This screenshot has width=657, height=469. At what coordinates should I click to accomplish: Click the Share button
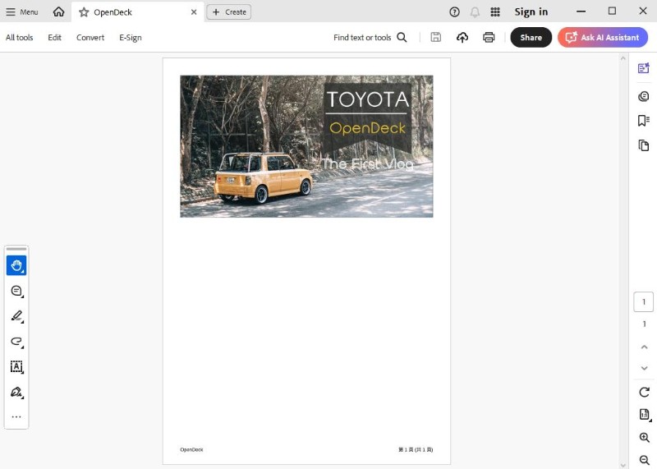[531, 37]
